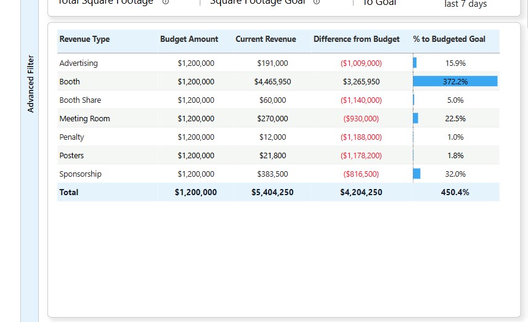This screenshot has height=322, width=528.
Task: Sort by % to Budgeted Goal header
Action: (449, 39)
